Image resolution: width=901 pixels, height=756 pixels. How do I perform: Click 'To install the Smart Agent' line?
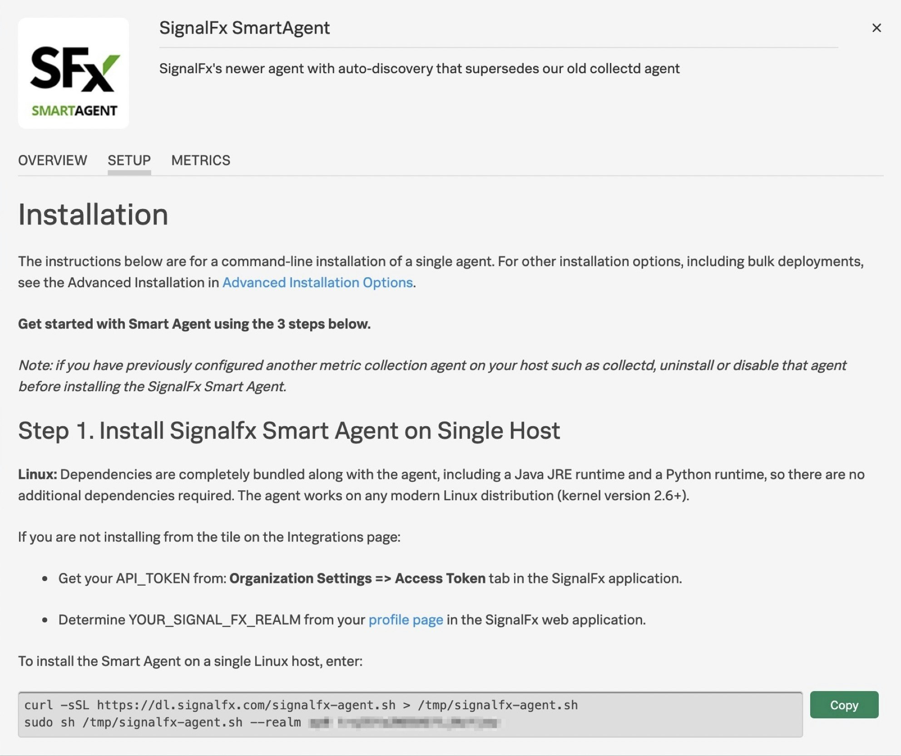pyautogui.click(x=190, y=661)
